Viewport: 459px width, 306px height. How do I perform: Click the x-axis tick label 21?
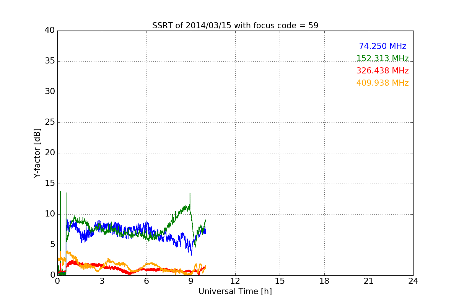coord(369,281)
